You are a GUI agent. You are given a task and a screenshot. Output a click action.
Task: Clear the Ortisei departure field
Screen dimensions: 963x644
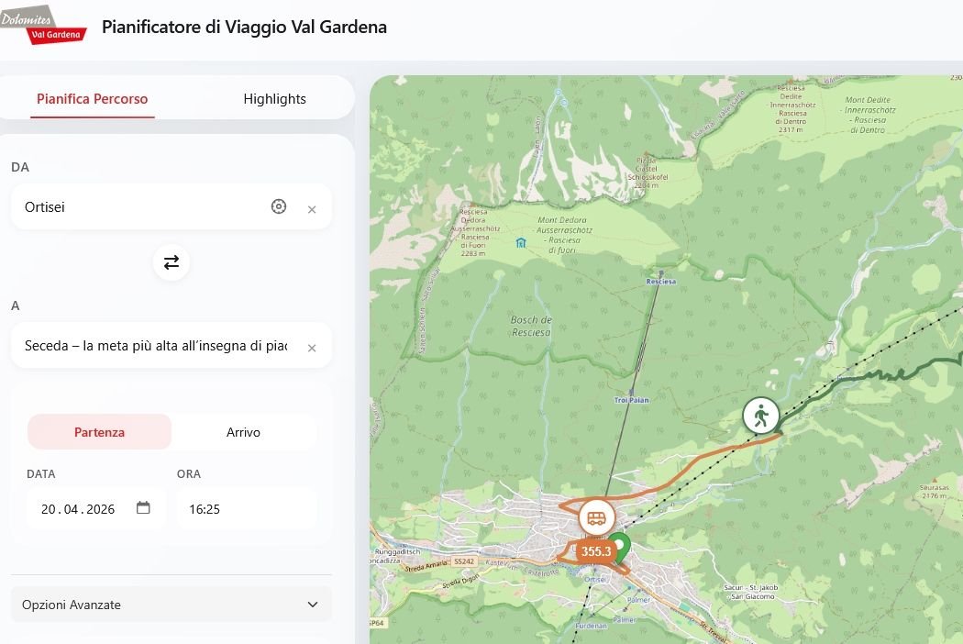[312, 209]
